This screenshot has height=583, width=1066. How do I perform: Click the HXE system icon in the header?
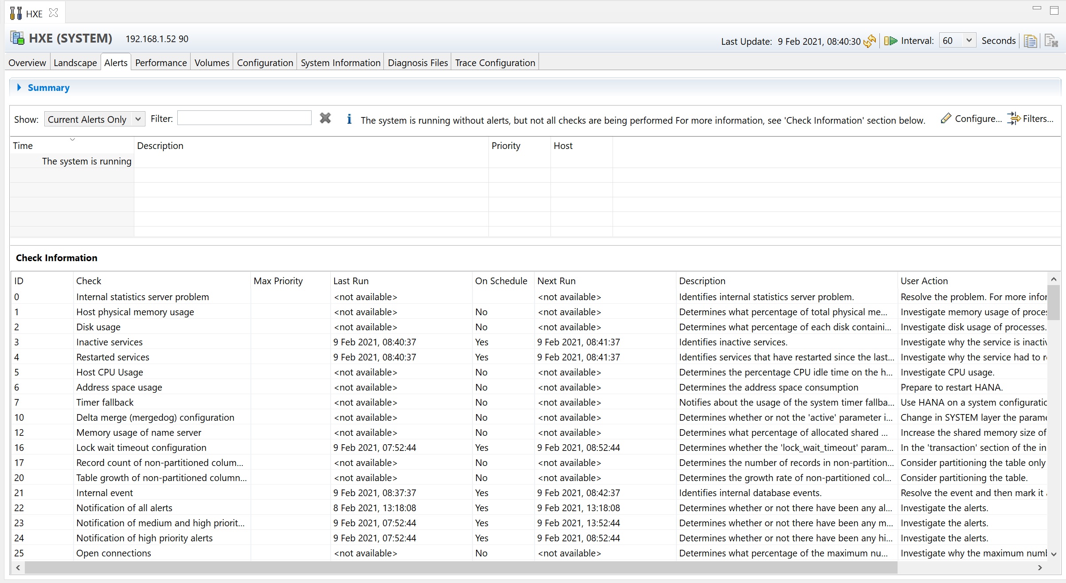point(17,38)
